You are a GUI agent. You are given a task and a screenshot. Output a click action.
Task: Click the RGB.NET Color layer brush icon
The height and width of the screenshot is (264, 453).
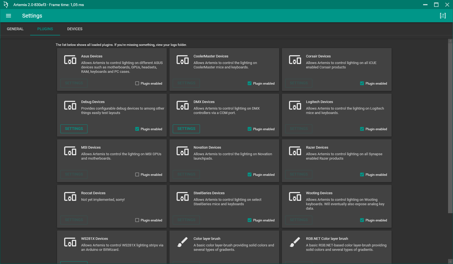click(x=295, y=242)
